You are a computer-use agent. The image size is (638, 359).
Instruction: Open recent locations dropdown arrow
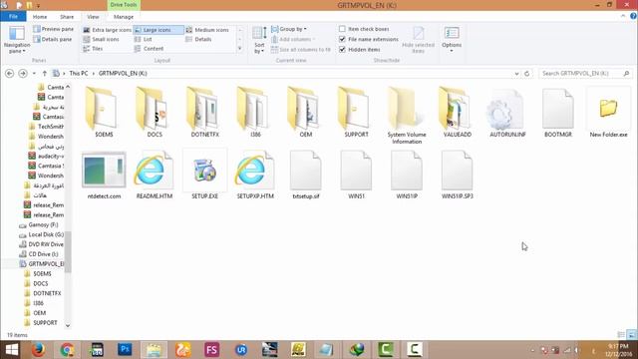click(34, 73)
